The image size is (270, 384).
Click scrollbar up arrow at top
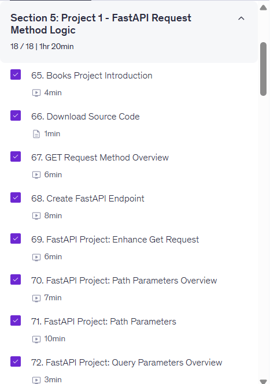click(264, 8)
